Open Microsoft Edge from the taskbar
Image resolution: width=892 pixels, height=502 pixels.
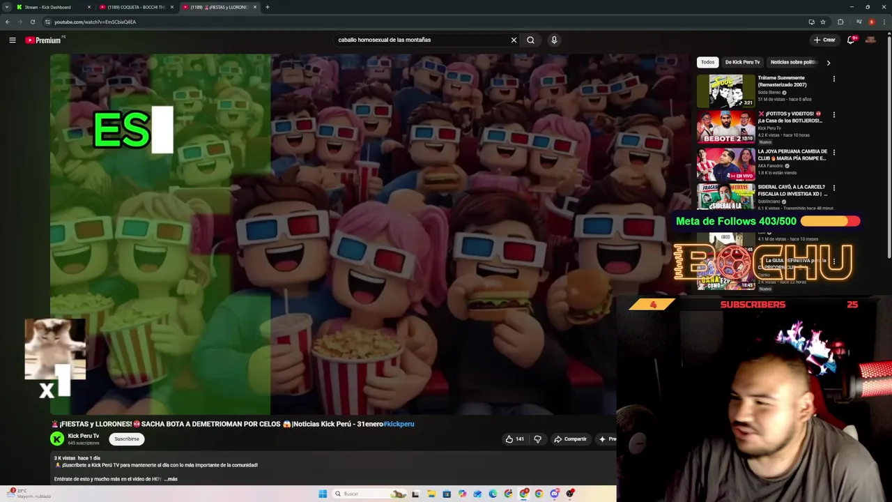pyautogui.click(x=493, y=494)
